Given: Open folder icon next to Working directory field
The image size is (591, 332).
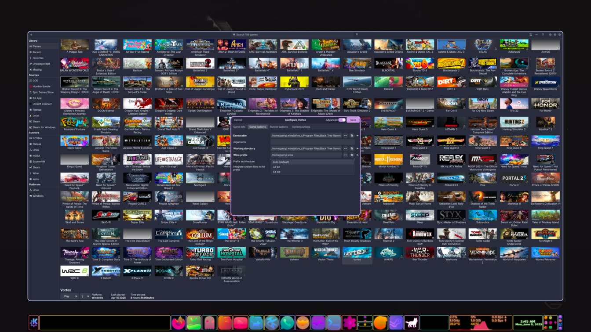Looking at the screenshot, I should click(x=352, y=148).
